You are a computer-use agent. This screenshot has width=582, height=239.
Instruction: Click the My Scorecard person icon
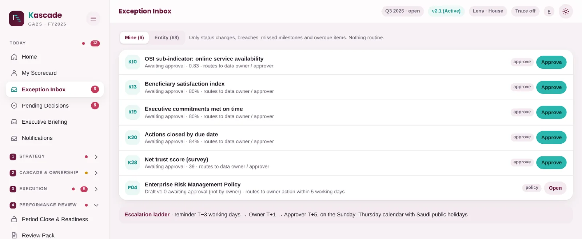(x=14, y=73)
